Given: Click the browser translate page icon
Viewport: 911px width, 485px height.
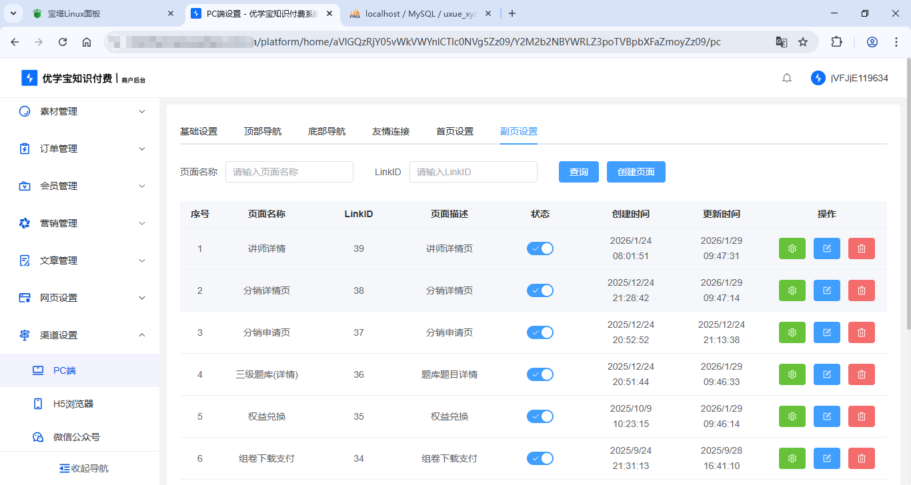Looking at the screenshot, I should [x=781, y=42].
